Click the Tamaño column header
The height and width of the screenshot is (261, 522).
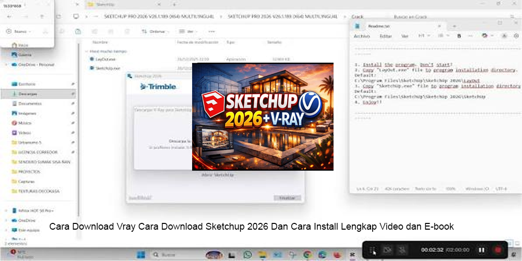(x=275, y=43)
